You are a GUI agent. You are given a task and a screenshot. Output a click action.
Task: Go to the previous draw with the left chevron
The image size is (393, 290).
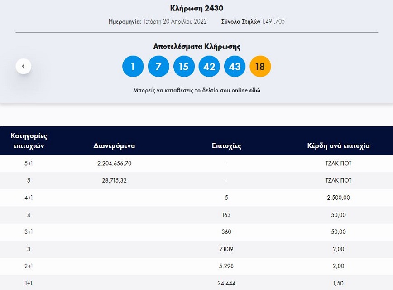click(x=24, y=66)
